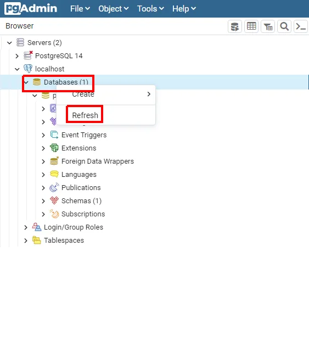
Task: Click the Extensions icon
Action: pos(54,148)
